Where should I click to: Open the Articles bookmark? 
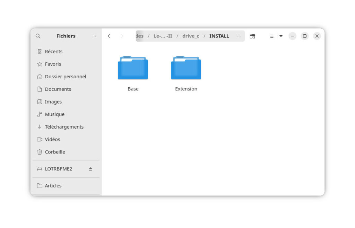(53, 186)
